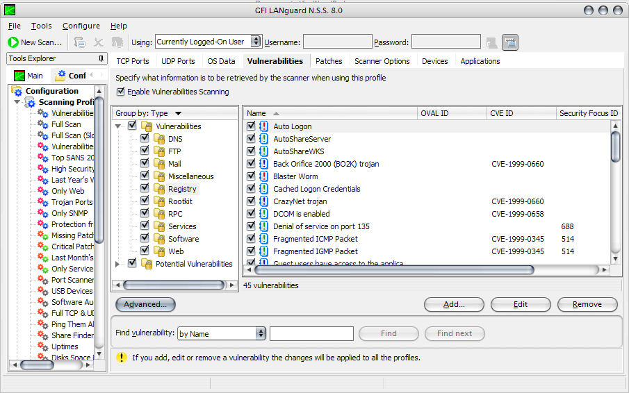Click the locked folder icon for Registry
Screen dimensions: 629x393
[x=159, y=189]
